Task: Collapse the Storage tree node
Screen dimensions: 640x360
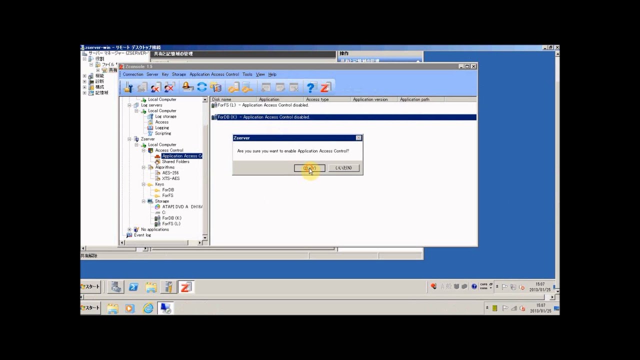Action: [x=143, y=201]
